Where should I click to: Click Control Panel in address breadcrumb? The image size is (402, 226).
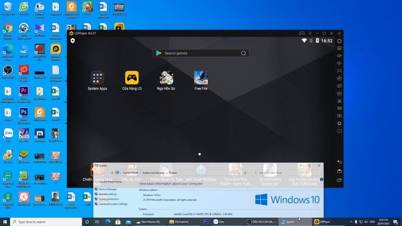point(131,173)
